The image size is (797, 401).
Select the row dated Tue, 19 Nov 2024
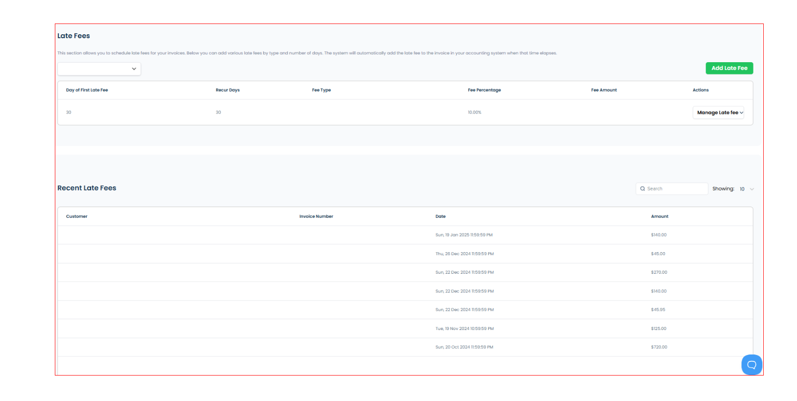[x=405, y=329]
